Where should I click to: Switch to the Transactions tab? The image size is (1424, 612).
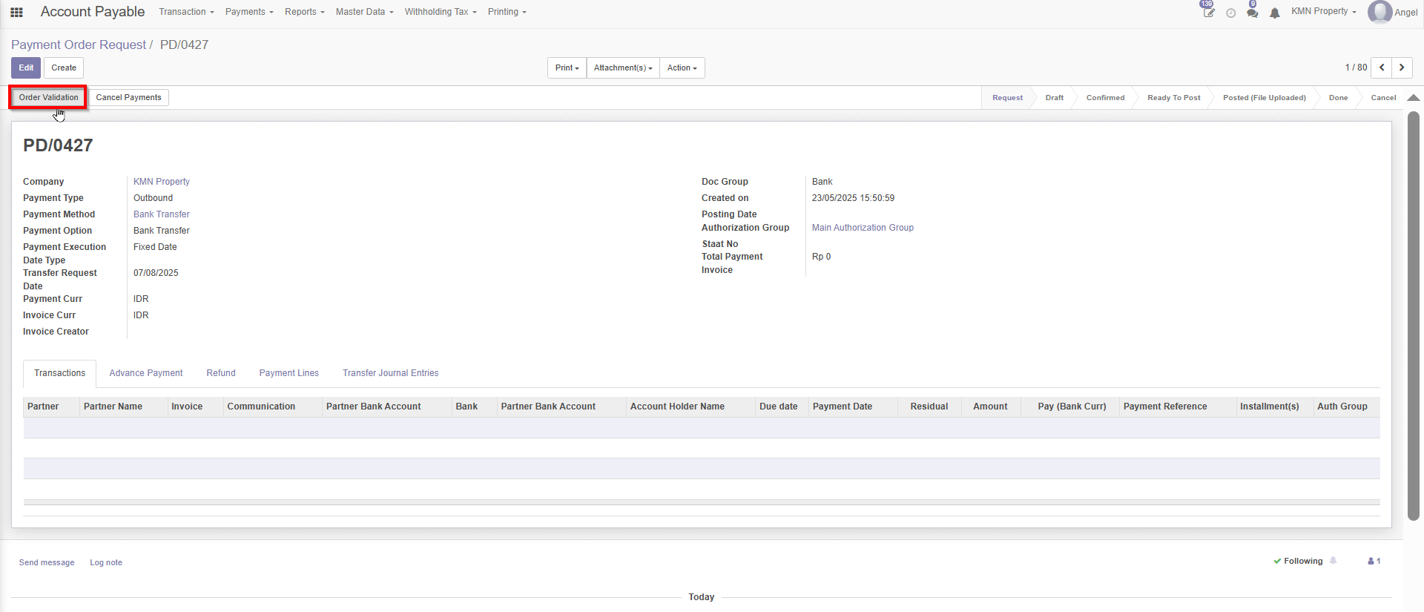pos(59,373)
